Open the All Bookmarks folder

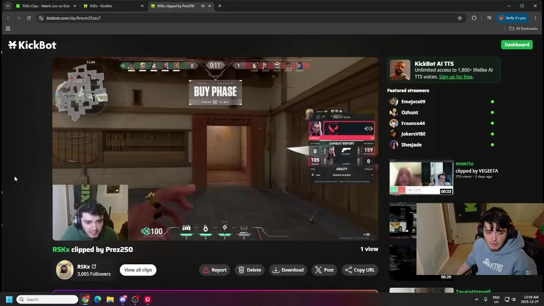point(524,28)
